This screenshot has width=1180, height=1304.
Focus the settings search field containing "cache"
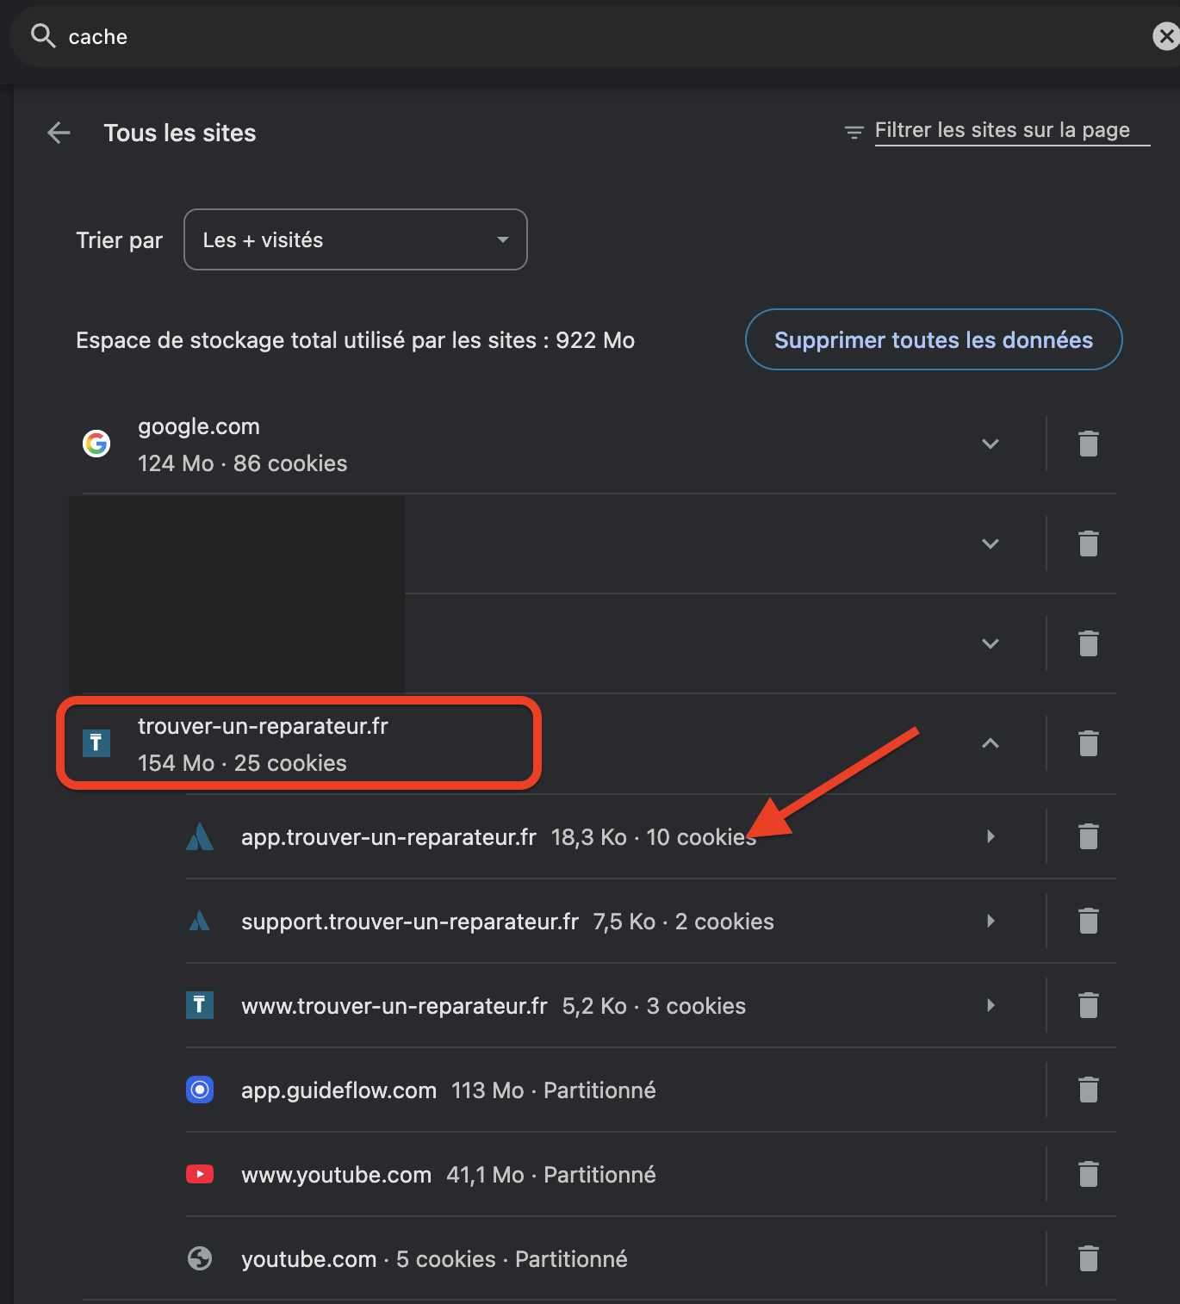pos(594,36)
